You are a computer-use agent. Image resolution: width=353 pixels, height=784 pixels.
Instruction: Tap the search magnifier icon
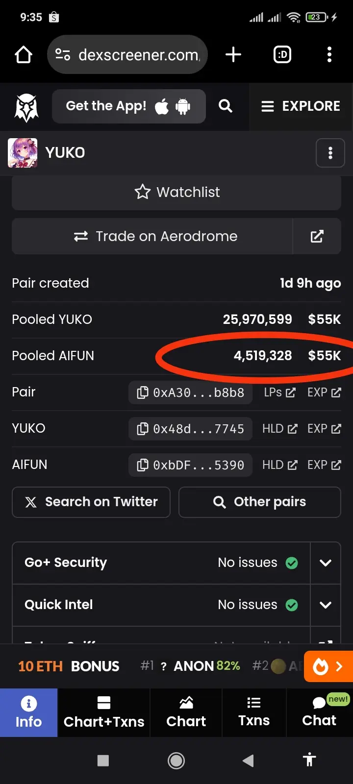226,106
